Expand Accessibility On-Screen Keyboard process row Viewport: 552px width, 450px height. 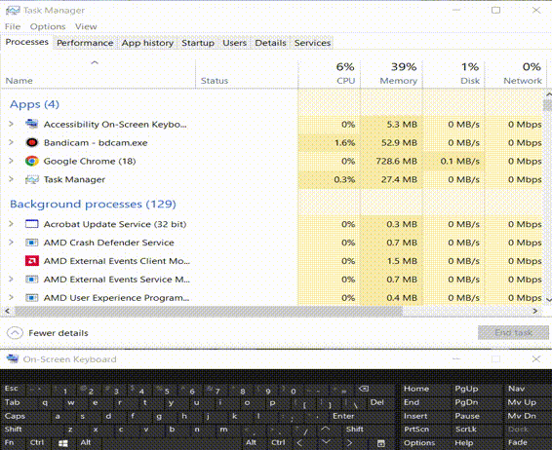(x=12, y=124)
